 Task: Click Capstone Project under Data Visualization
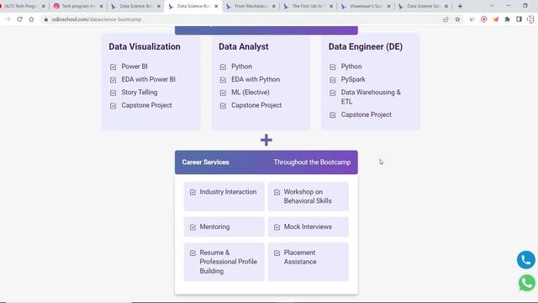click(146, 105)
